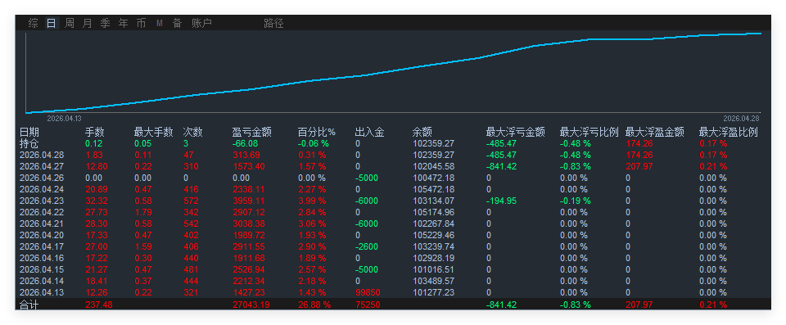Image resolution: width=786 pixels, height=325 pixels.
Task: Click the max lots value 1.79
Action: 142,212
